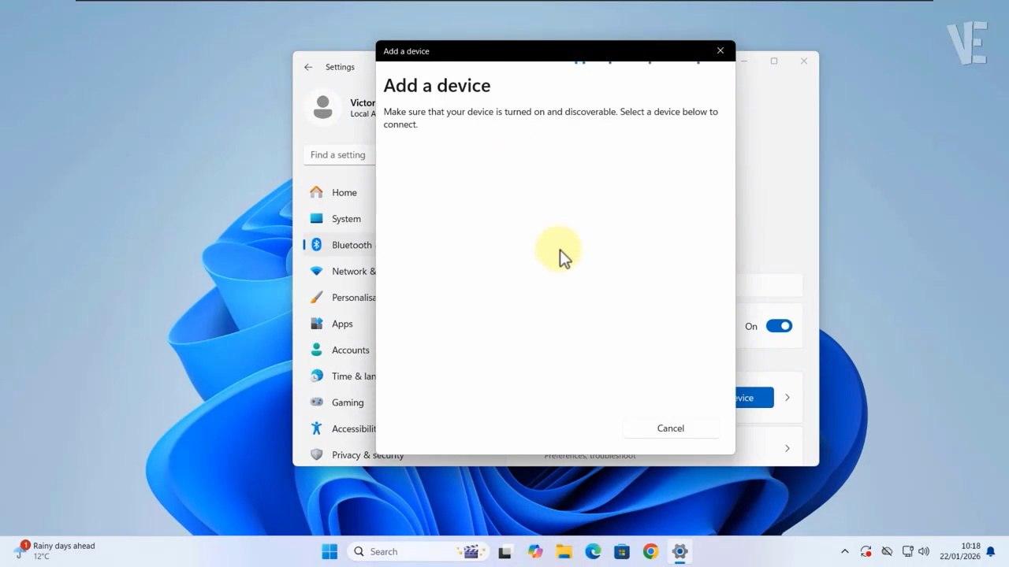
Task: Click the Accounts person icon
Action: [x=317, y=350]
